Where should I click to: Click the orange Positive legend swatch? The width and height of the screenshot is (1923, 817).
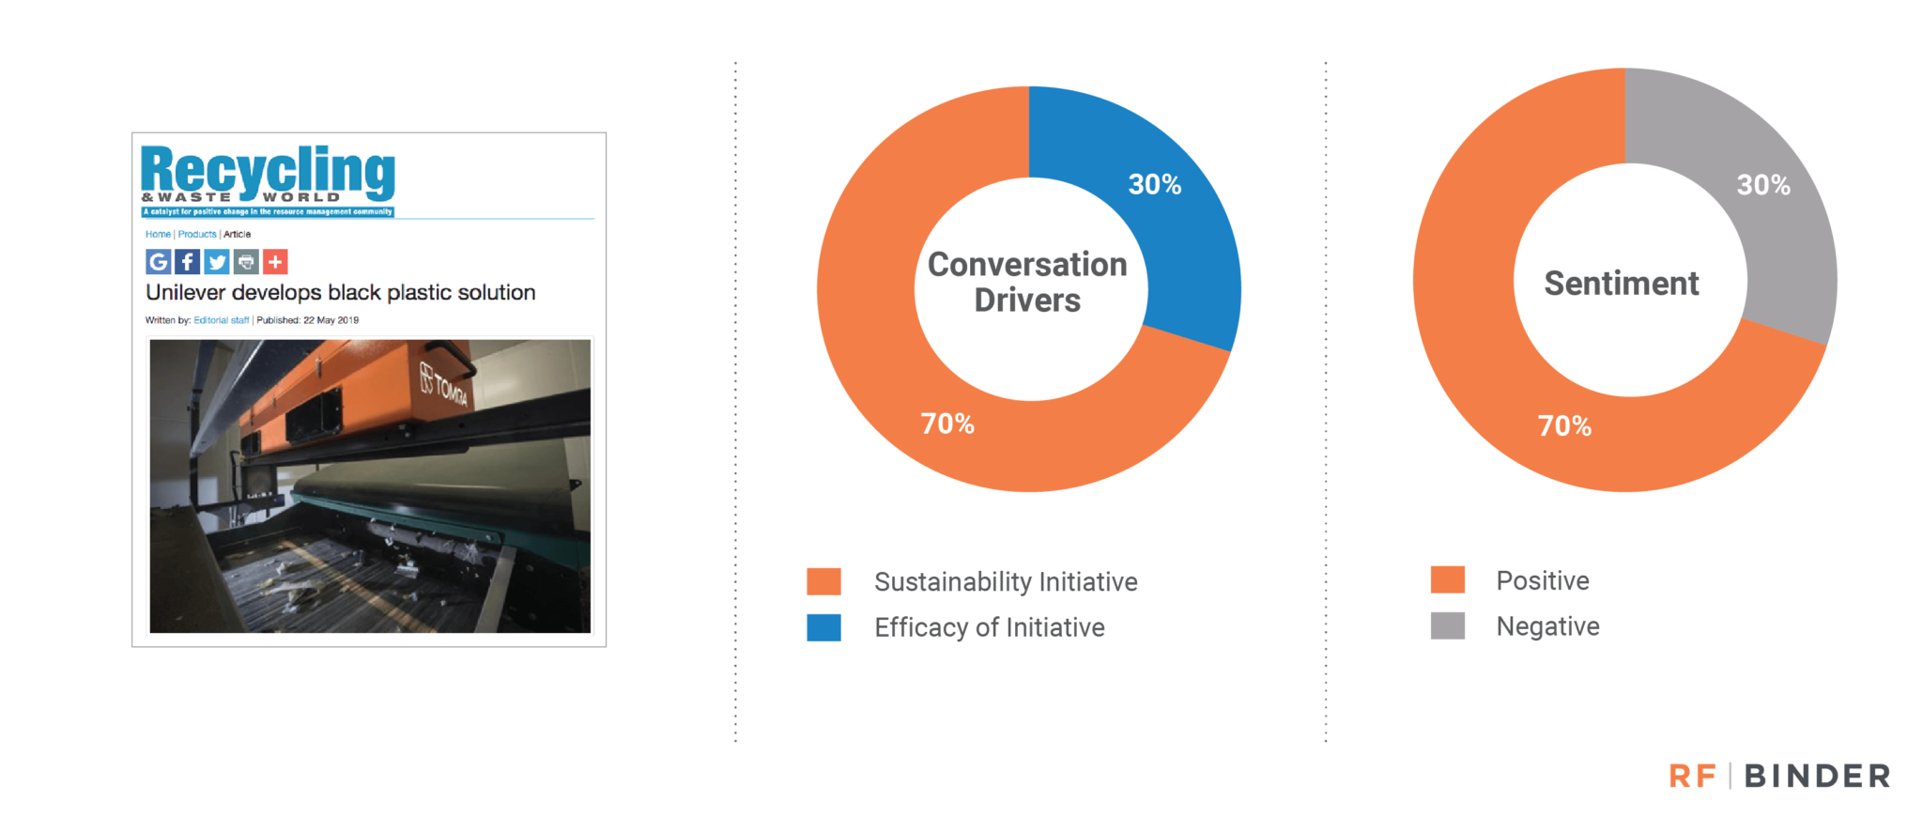pyautogui.click(x=1448, y=579)
